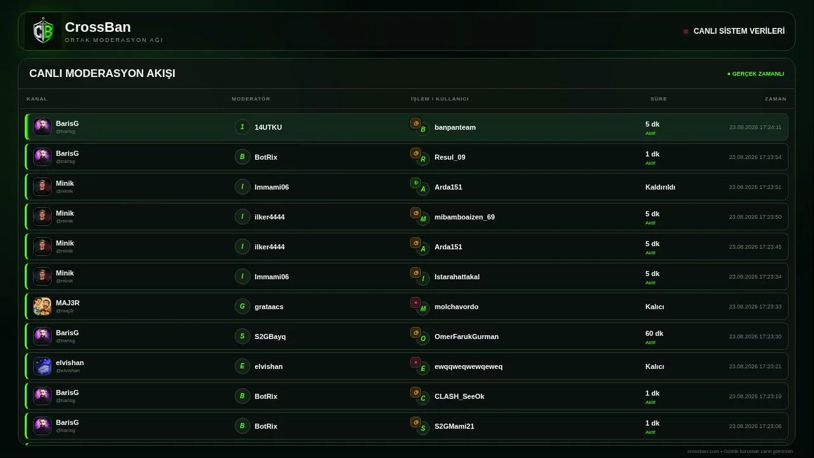This screenshot has height=458, width=814.
Task: Click the red ban icon beside ewqqweqwewqeweq
Action: click(416, 363)
